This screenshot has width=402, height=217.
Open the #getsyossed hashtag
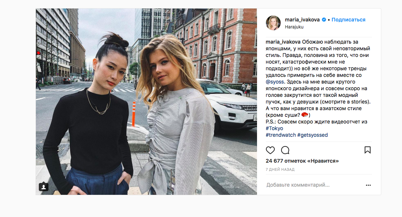313,135
